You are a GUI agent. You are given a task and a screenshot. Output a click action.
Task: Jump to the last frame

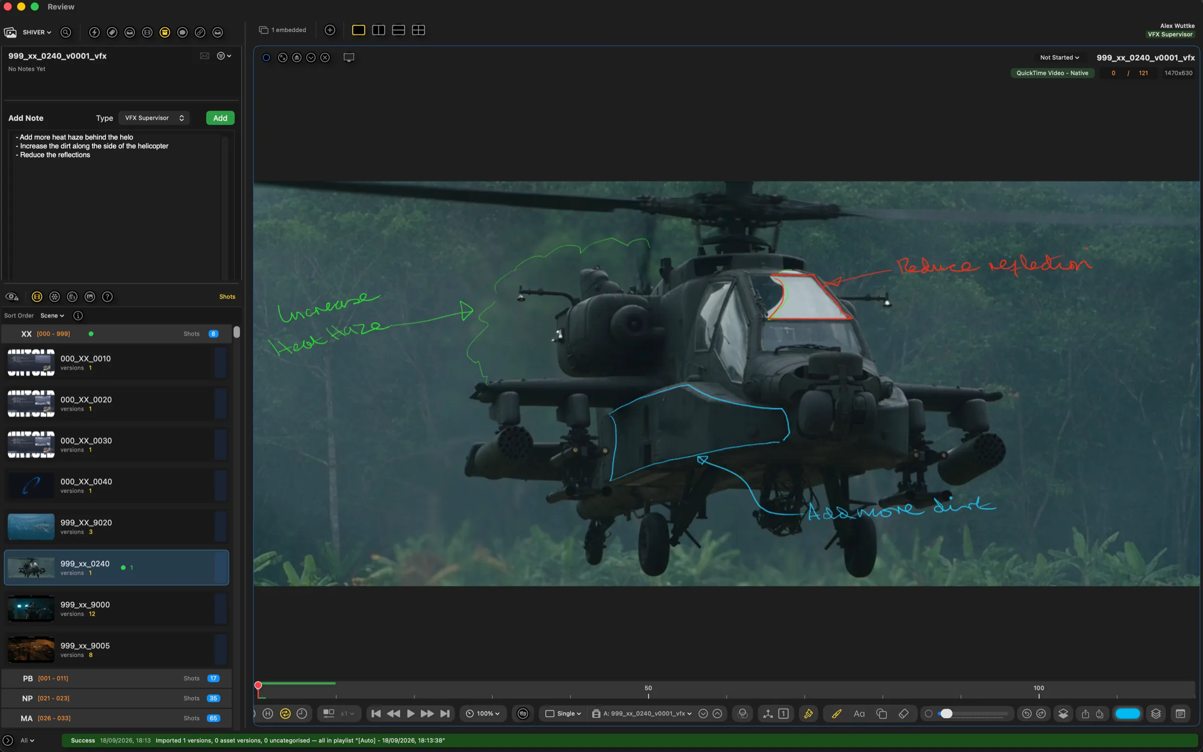tap(445, 713)
